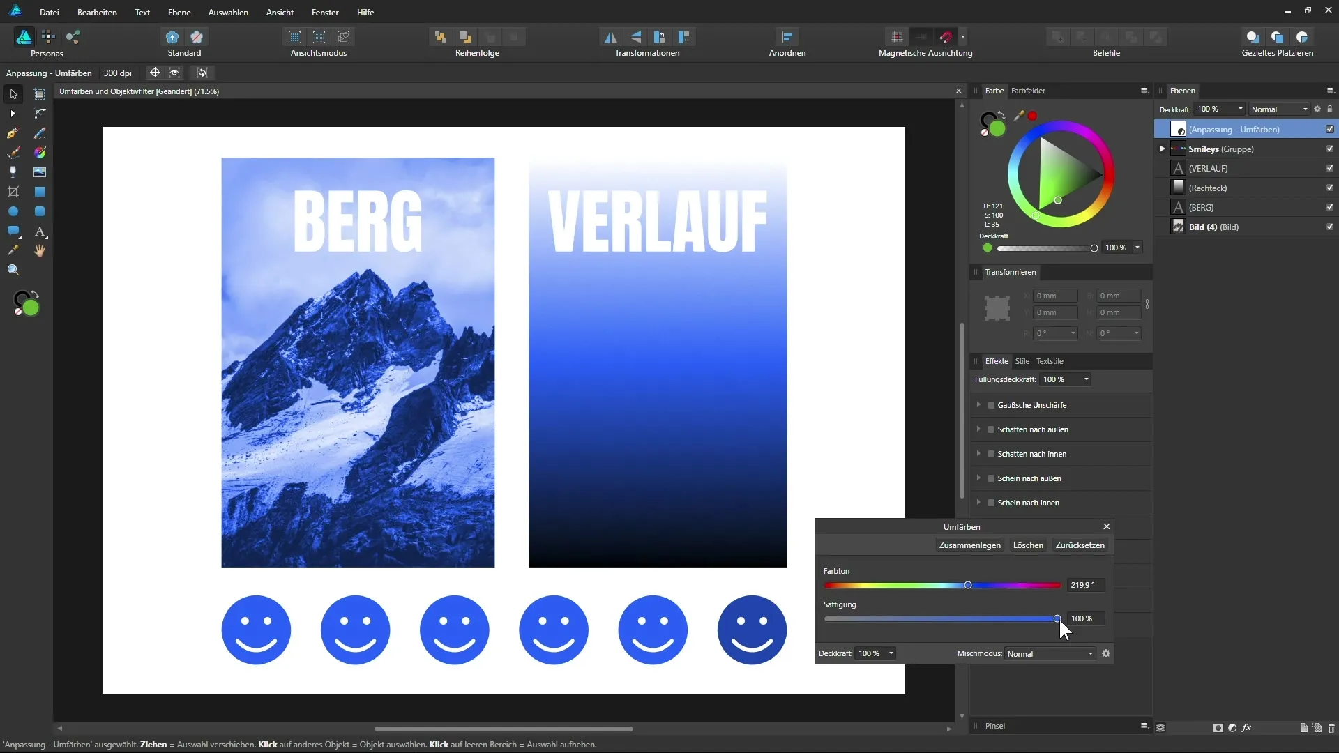Toggle visibility of Bild (4) layer
The width and height of the screenshot is (1339, 753).
coord(1329,227)
